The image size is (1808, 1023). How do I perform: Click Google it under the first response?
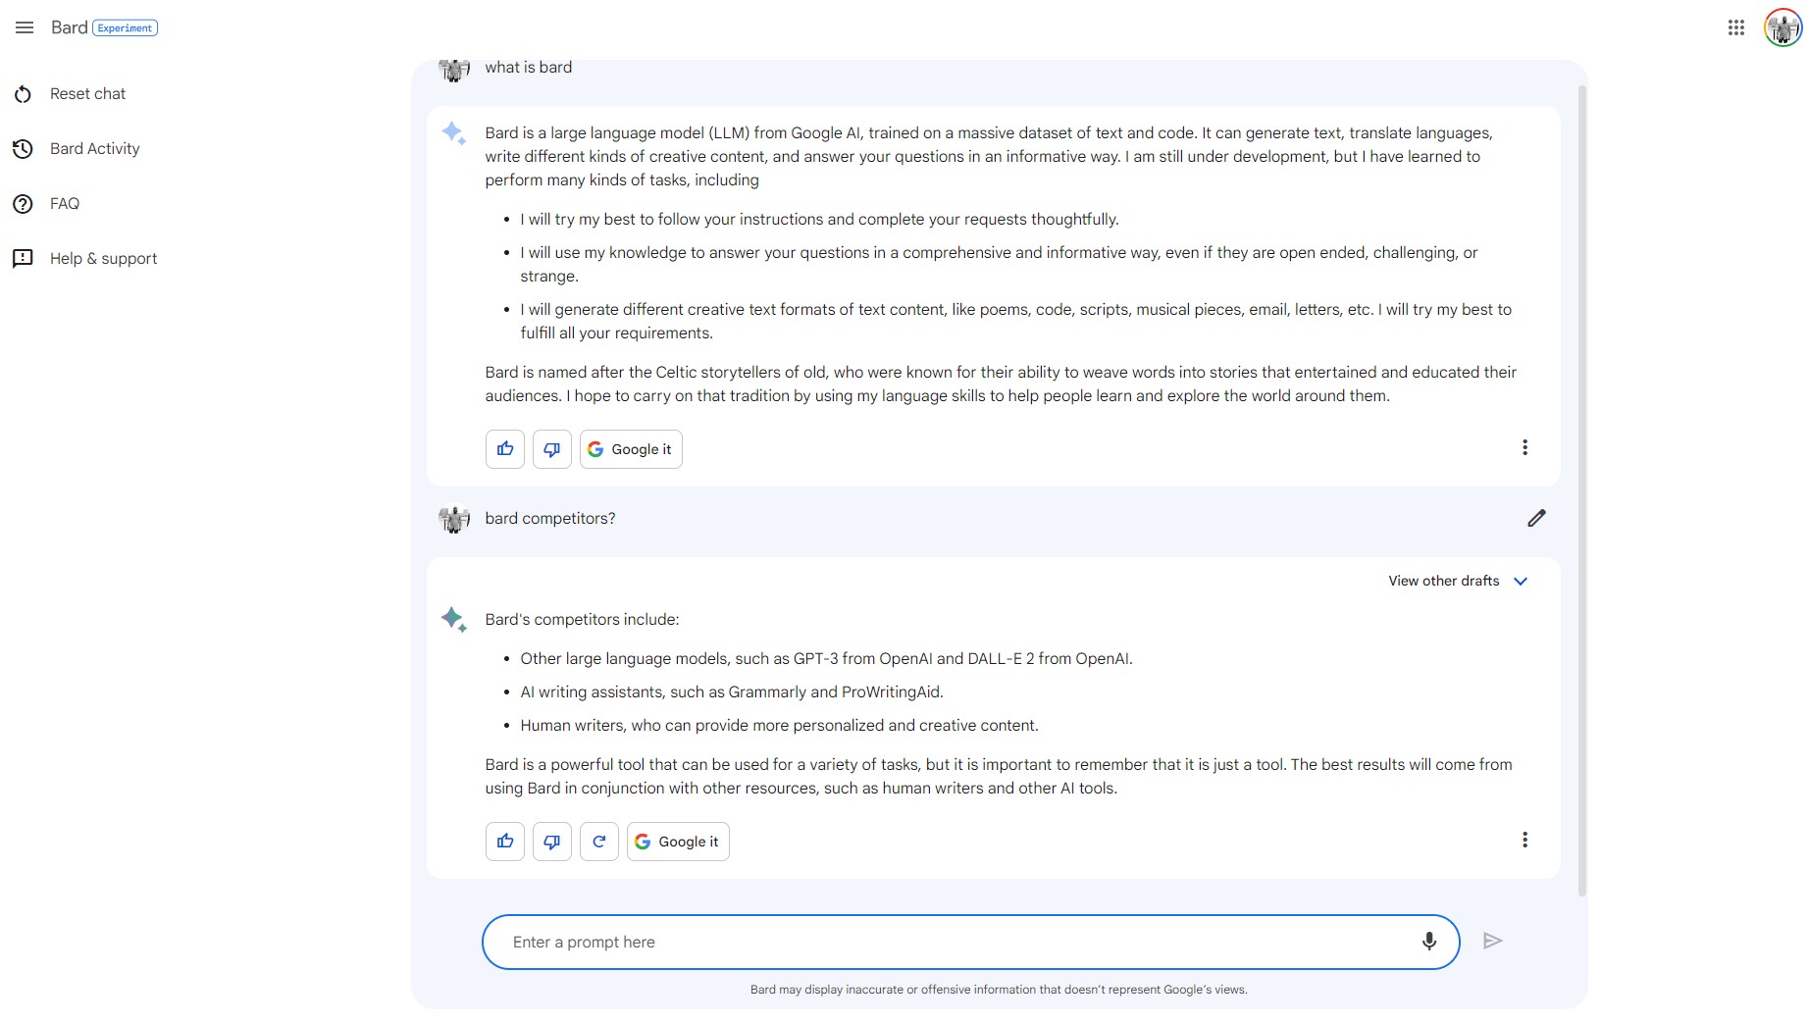(631, 449)
